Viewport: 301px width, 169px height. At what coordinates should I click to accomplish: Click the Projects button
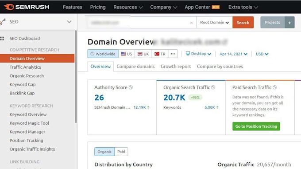(273, 23)
